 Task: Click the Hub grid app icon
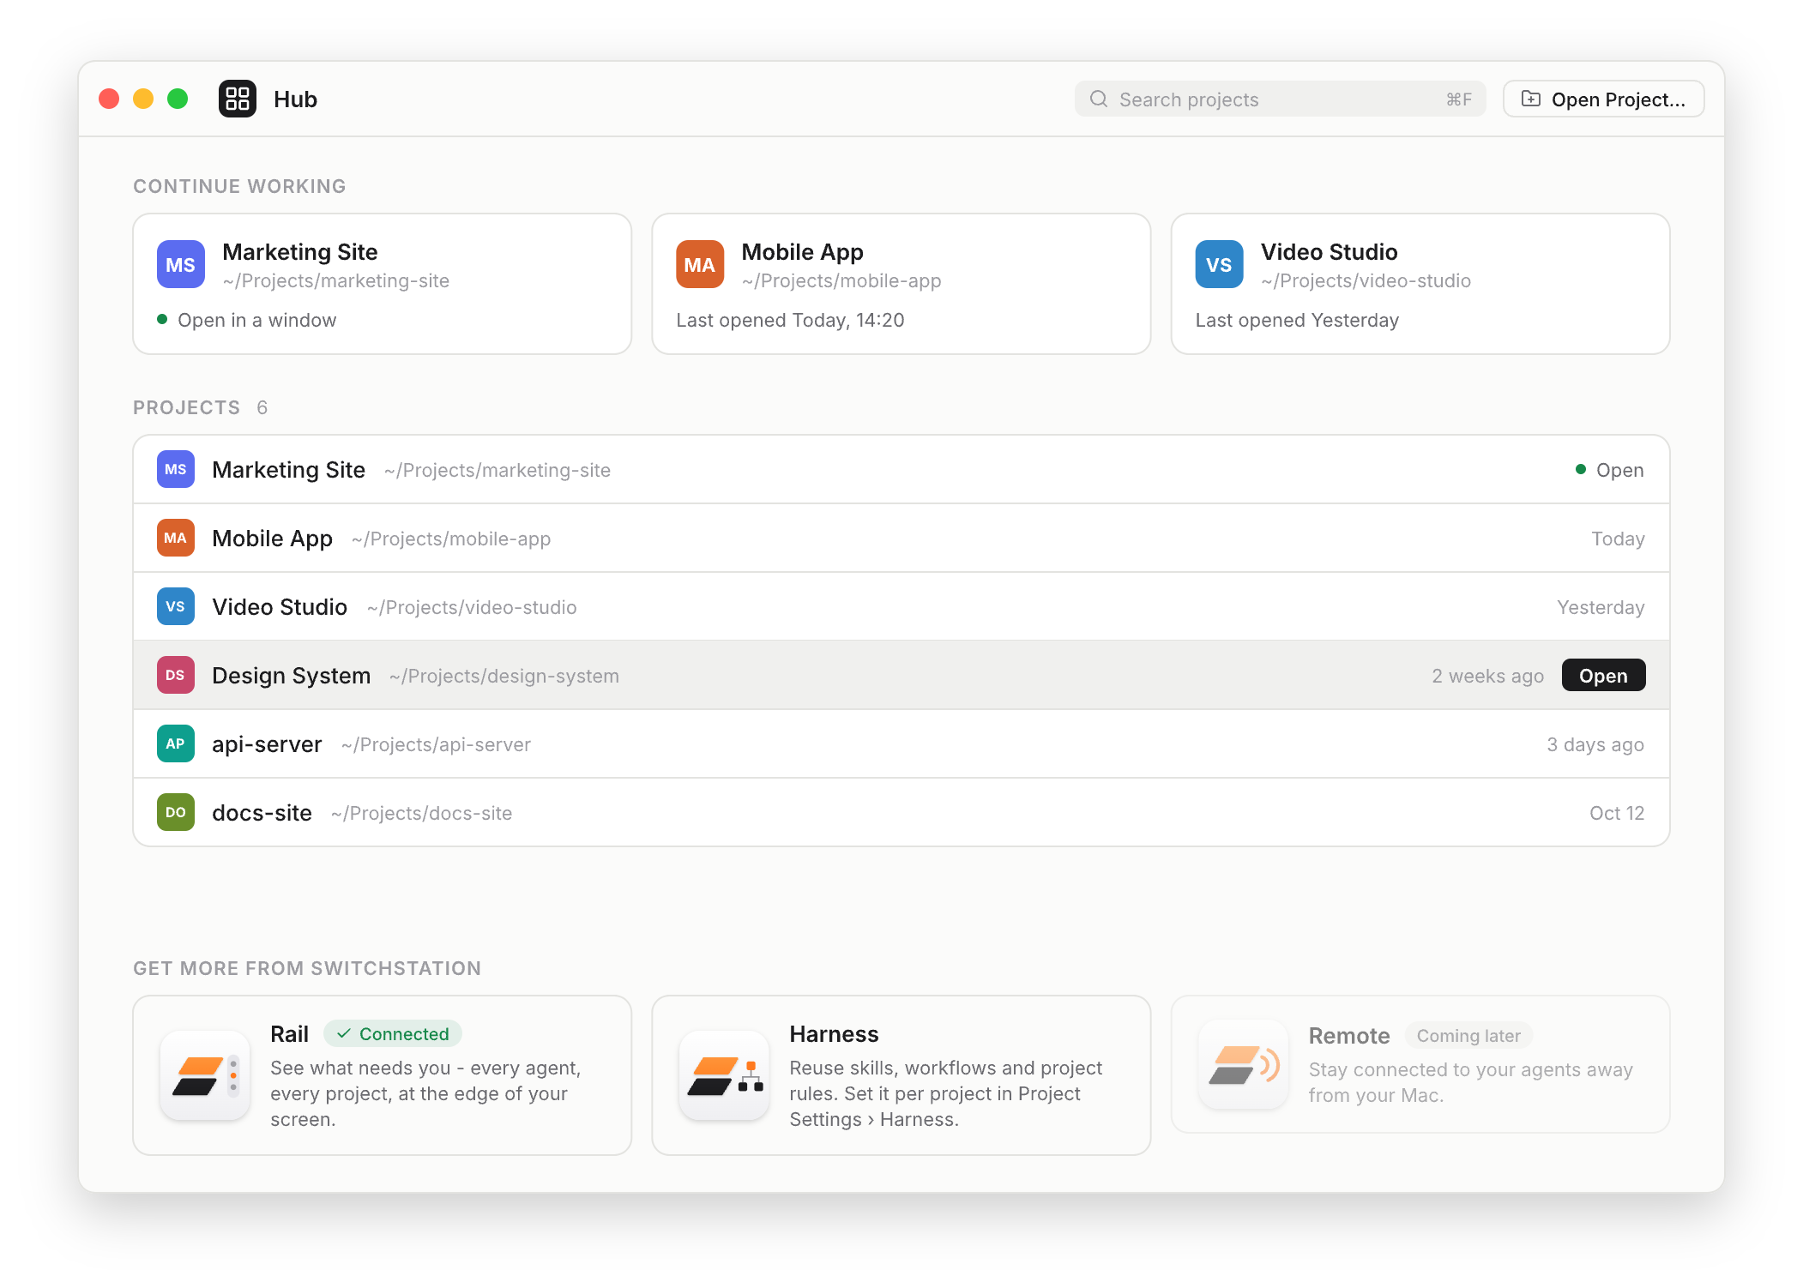pyautogui.click(x=238, y=99)
